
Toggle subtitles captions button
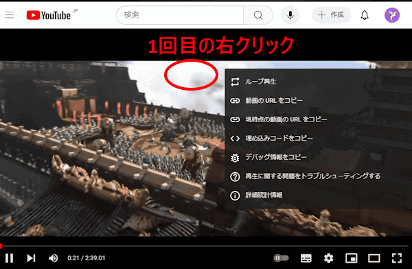point(306,258)
